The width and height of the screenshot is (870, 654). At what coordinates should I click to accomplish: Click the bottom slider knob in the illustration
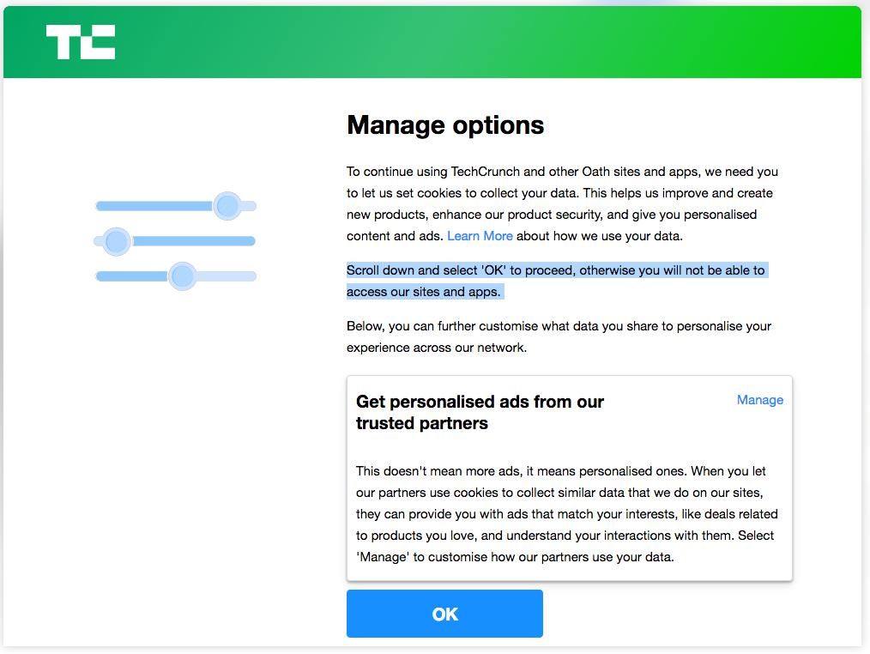[x=182, y=276]
